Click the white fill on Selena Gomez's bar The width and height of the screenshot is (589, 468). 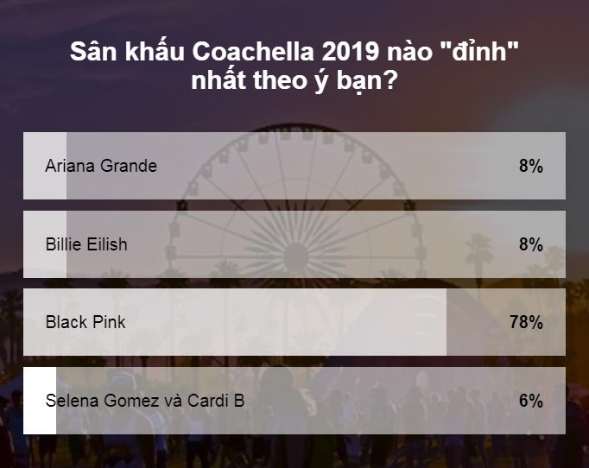[39, 401]
